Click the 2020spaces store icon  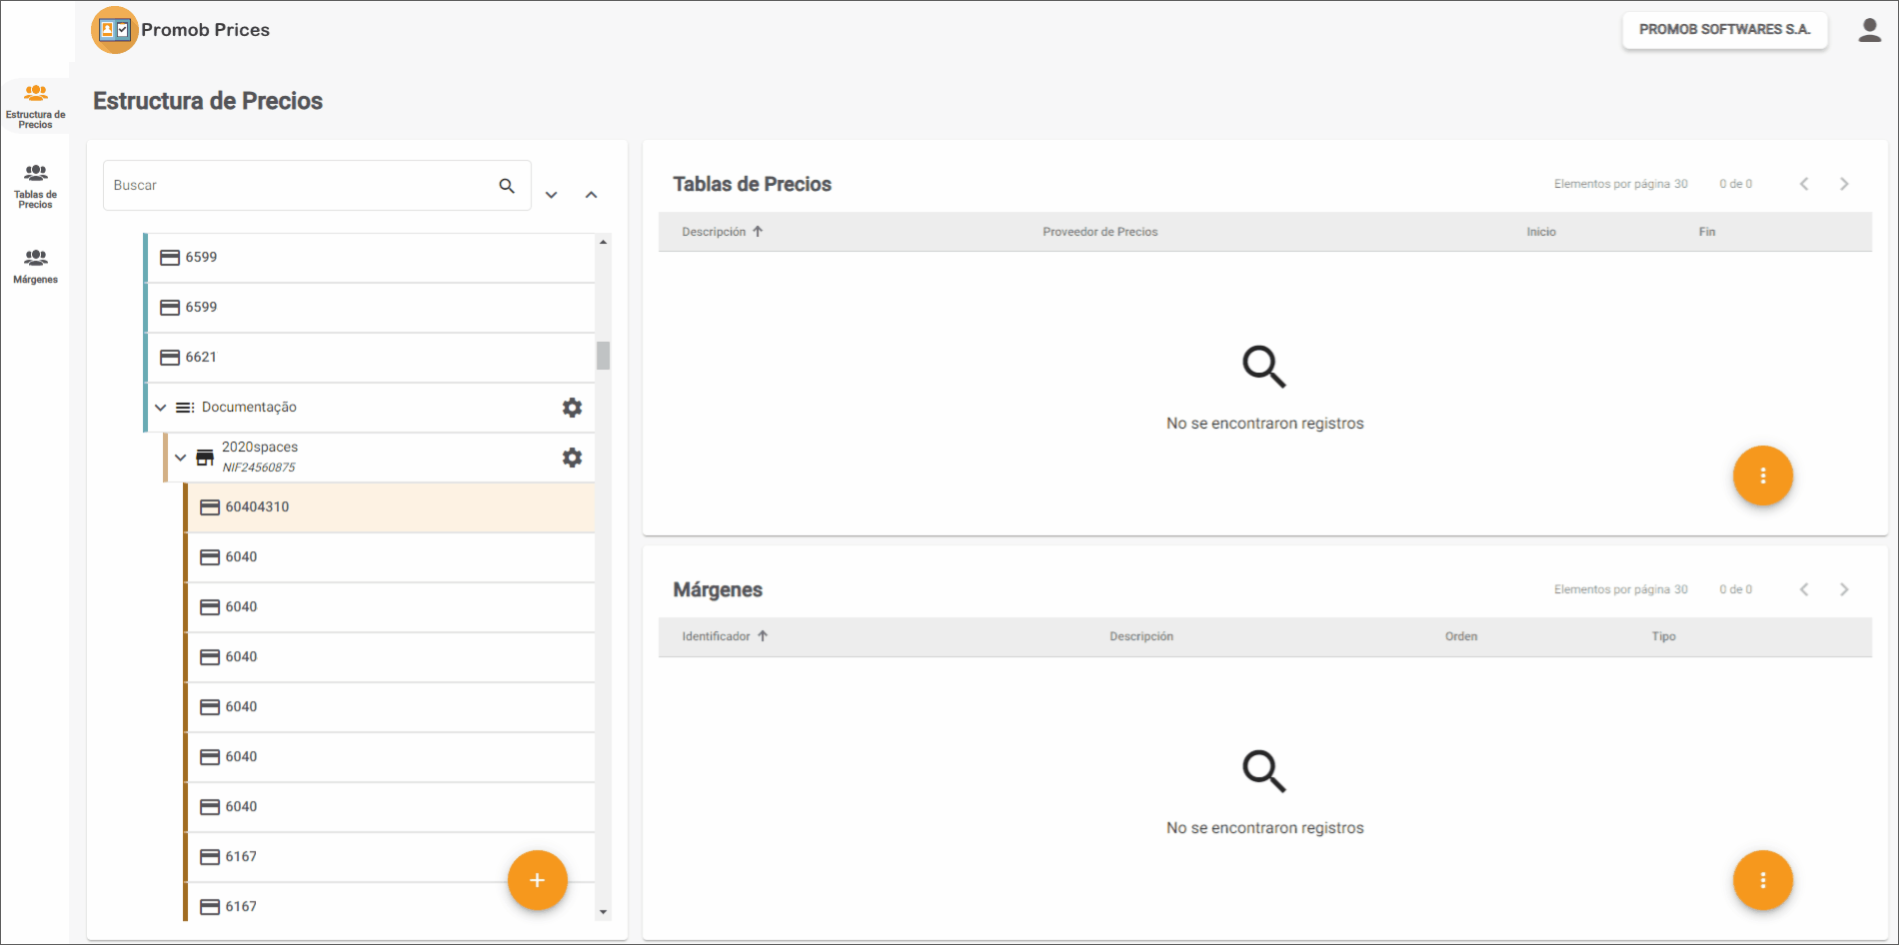click(205, 458)
